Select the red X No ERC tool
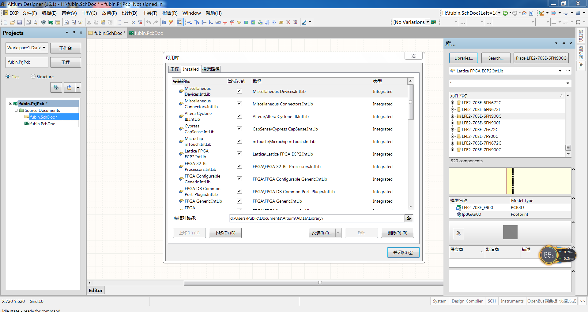This screenshot has height=312, width=588. click(288, 22)
